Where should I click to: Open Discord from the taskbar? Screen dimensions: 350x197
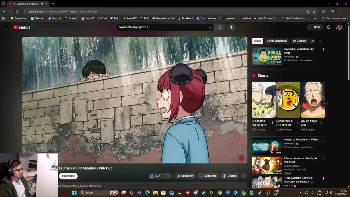pos(196,193)
